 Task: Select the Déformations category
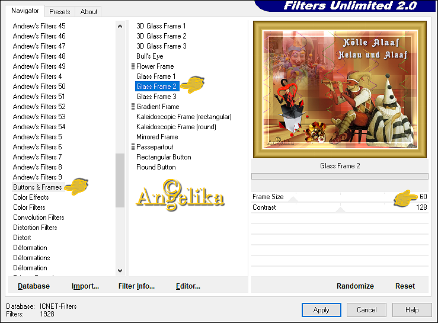pyautogui.click(x=31, y=258)
